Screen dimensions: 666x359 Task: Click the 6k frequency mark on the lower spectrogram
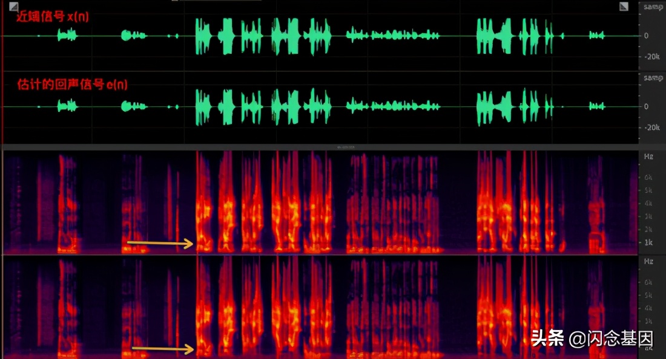pyautogui.click(x=648, y=282)
